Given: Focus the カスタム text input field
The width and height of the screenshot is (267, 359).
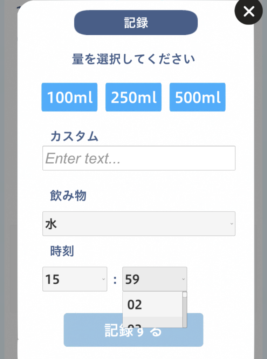Looking at the screenshot, I should click(x=139, y=158).
